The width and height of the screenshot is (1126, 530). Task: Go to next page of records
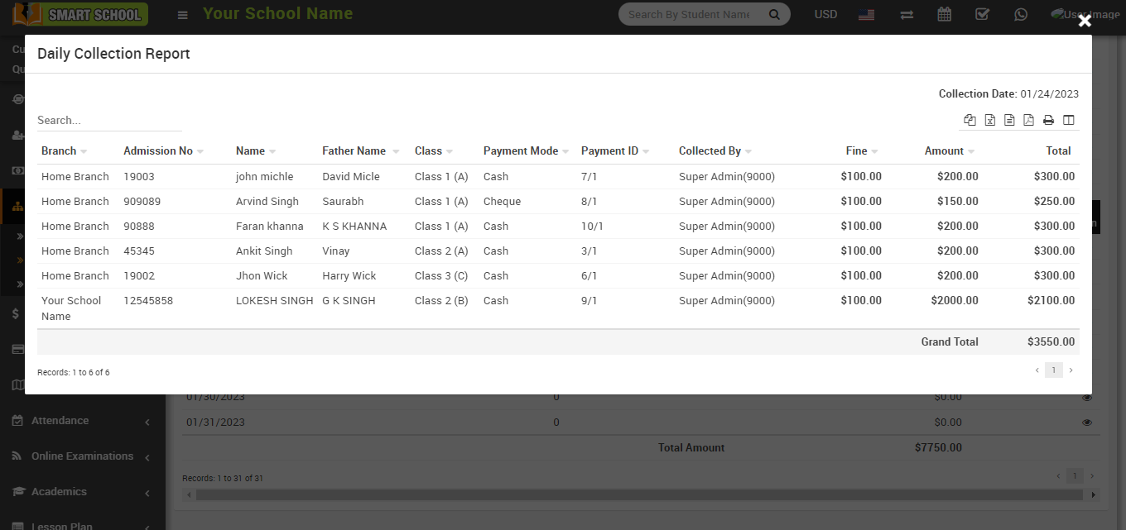[1071, 370]
